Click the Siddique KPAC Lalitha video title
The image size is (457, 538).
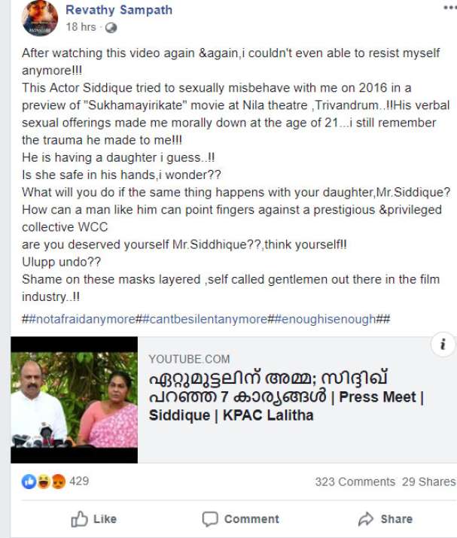pos(286,397)
